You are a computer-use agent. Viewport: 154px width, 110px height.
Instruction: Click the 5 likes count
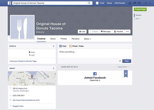coord(32,52)
